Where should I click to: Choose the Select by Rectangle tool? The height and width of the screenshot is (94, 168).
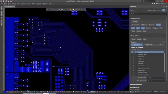point(56,10)
